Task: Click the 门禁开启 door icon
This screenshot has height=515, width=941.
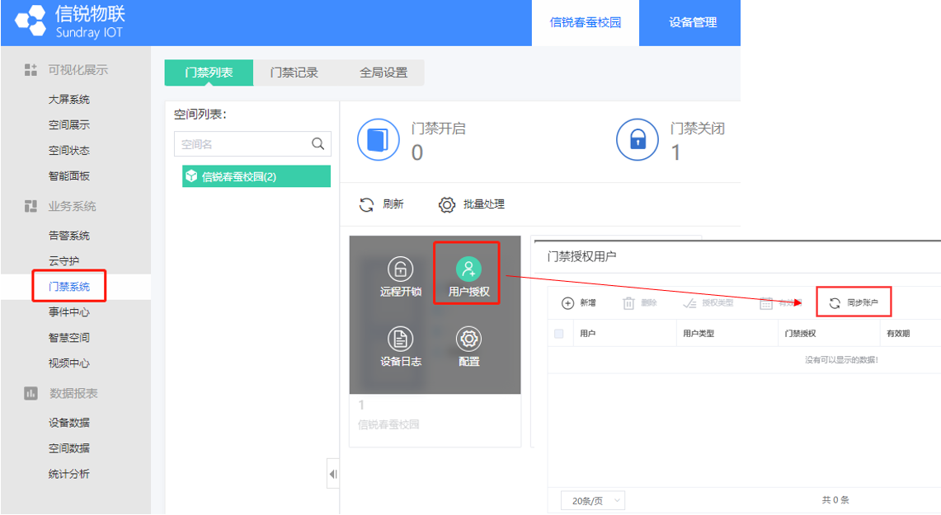Action: (x=378, y=140)
